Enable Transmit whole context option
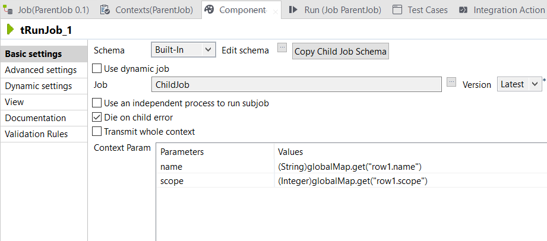 (97, 132)
